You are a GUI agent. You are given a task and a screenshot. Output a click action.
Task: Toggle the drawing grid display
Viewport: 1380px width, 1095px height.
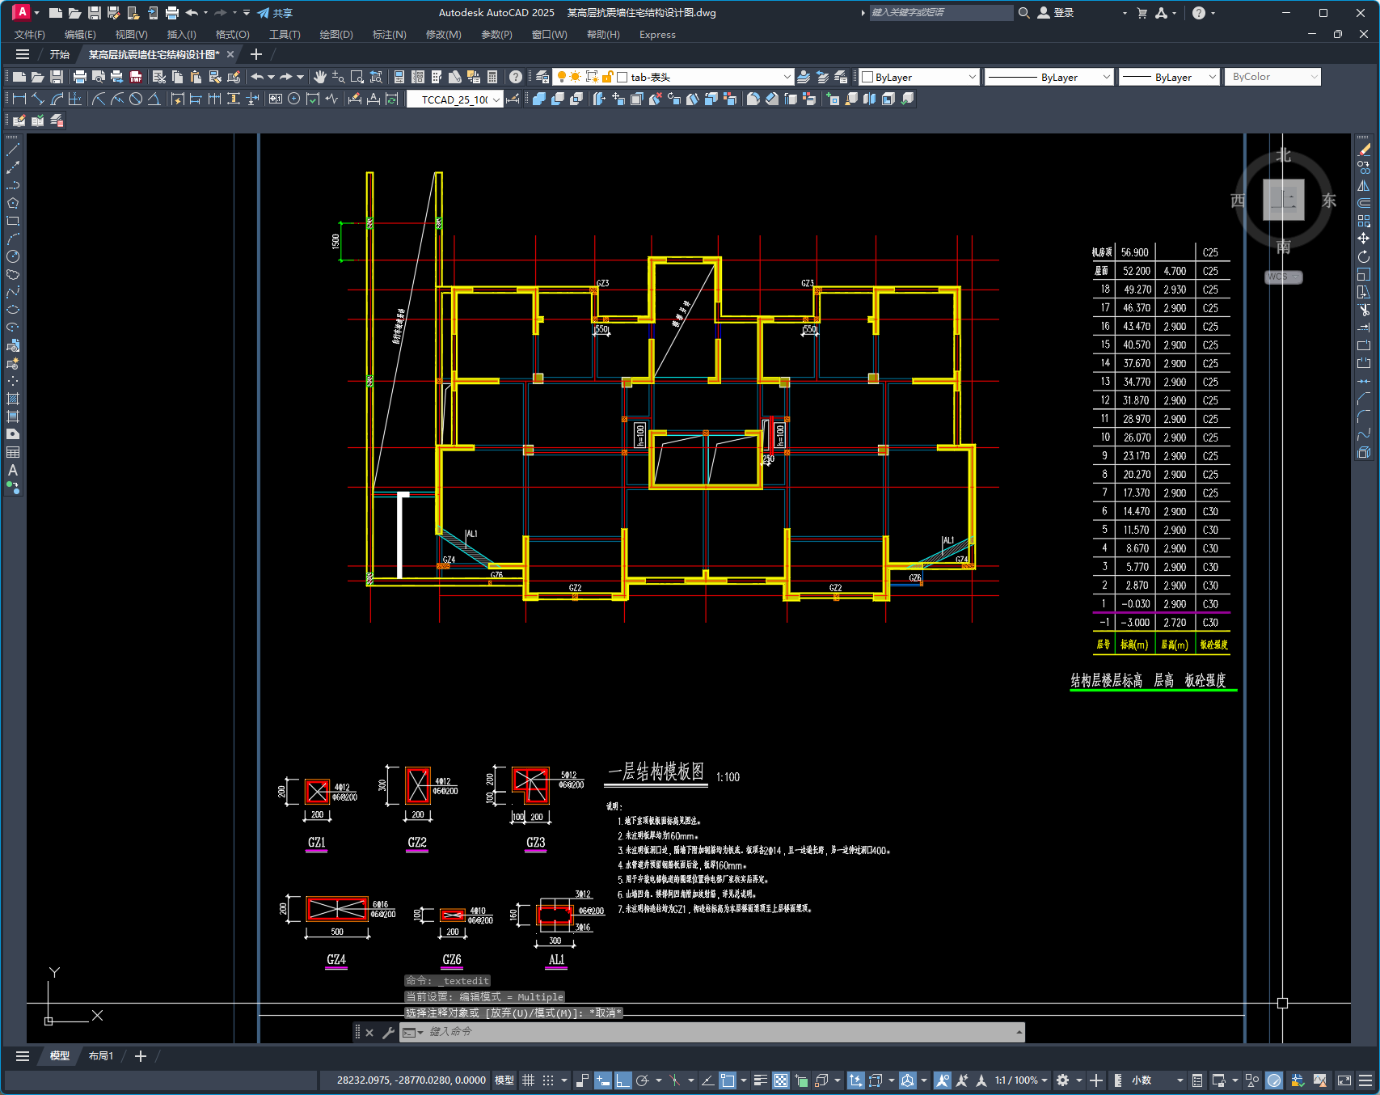tap(529, 1080)
